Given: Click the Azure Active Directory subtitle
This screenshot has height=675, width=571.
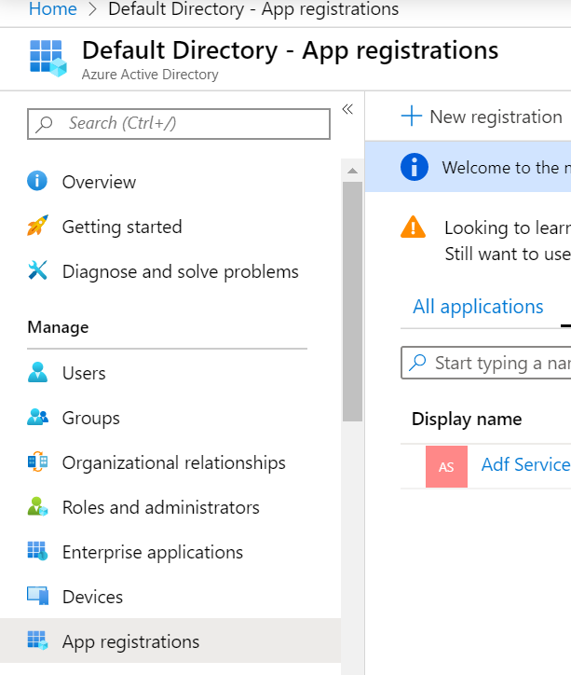Looking at the screenshot, I should (x=150, y=75).
